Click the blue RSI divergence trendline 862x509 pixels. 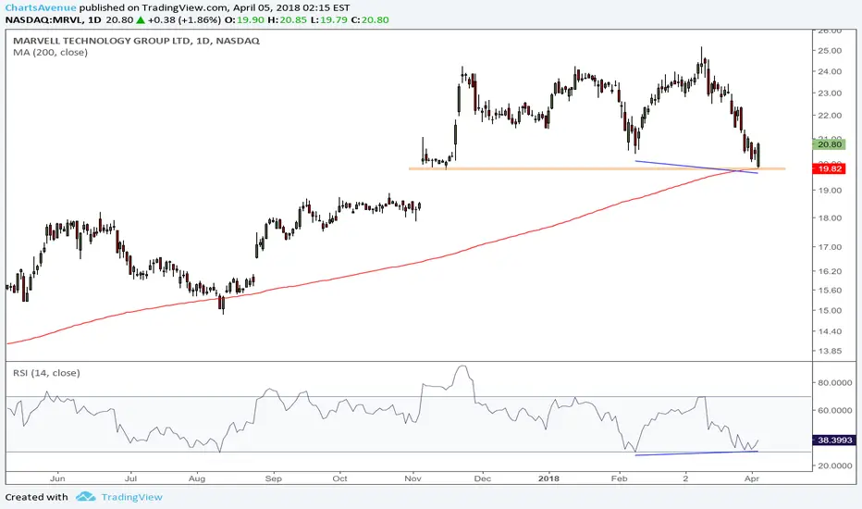(696, 453)
